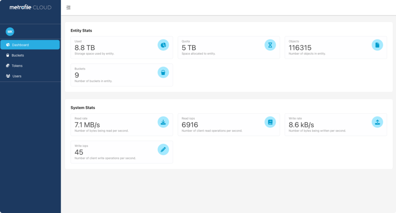Click the pencil icon on Write iops card
This screenshot has width=396, height=213.
[163, 149]
